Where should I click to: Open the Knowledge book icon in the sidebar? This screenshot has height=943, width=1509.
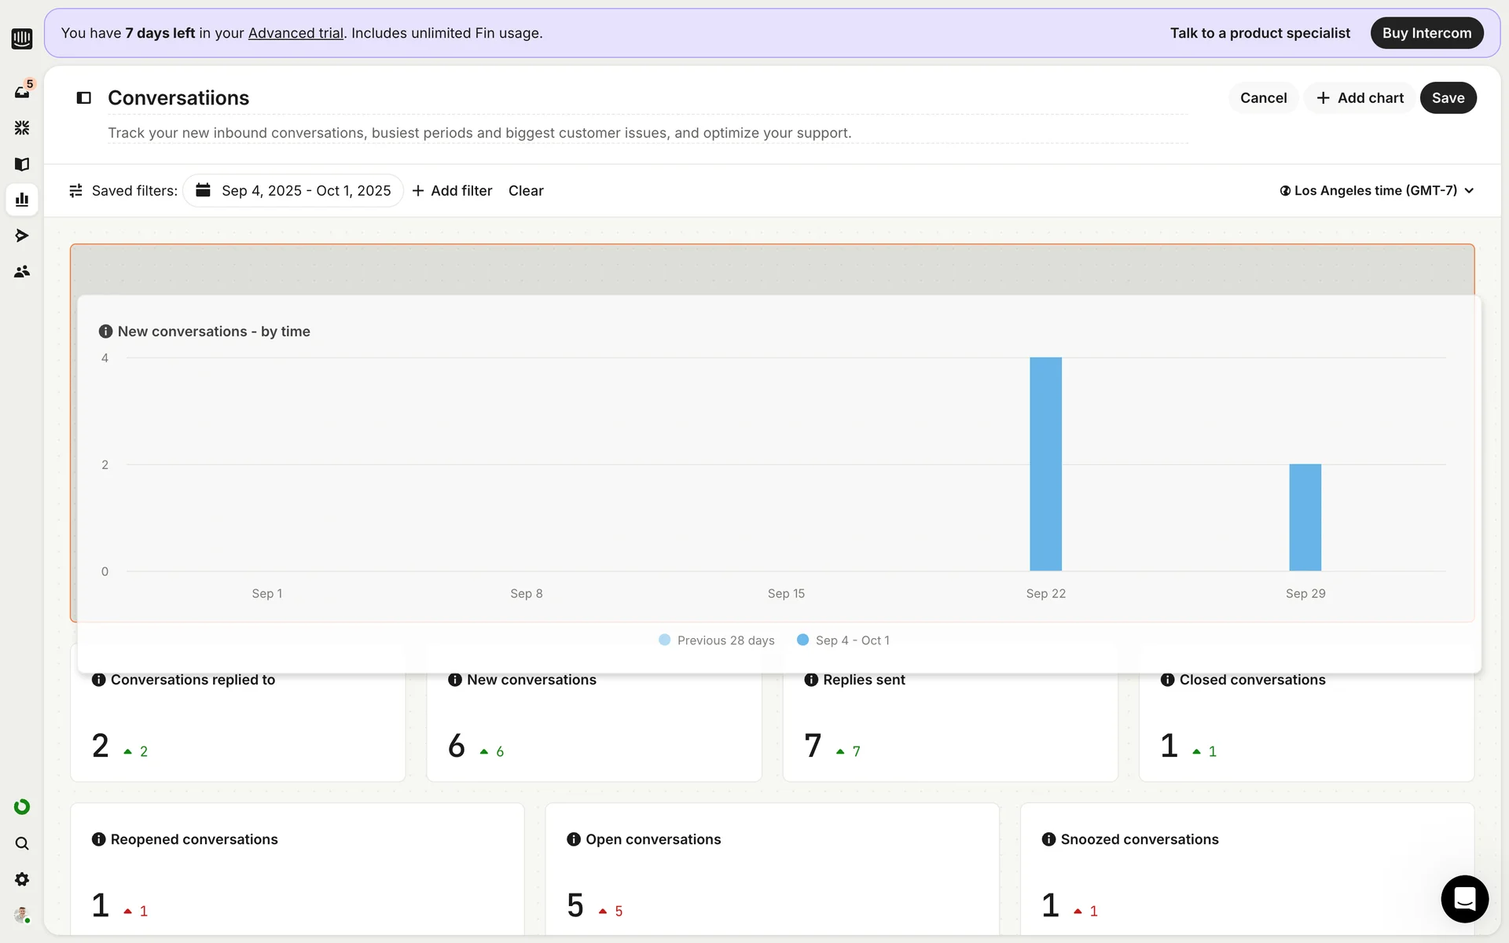[22, 163]
